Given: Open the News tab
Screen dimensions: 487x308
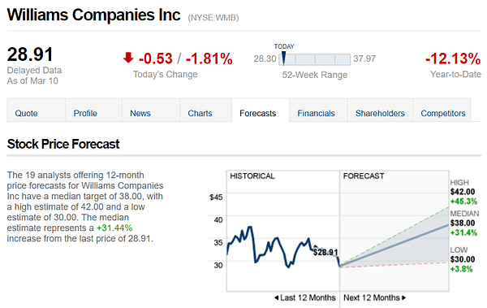Looking at the screenshot, I should [151, 111].
